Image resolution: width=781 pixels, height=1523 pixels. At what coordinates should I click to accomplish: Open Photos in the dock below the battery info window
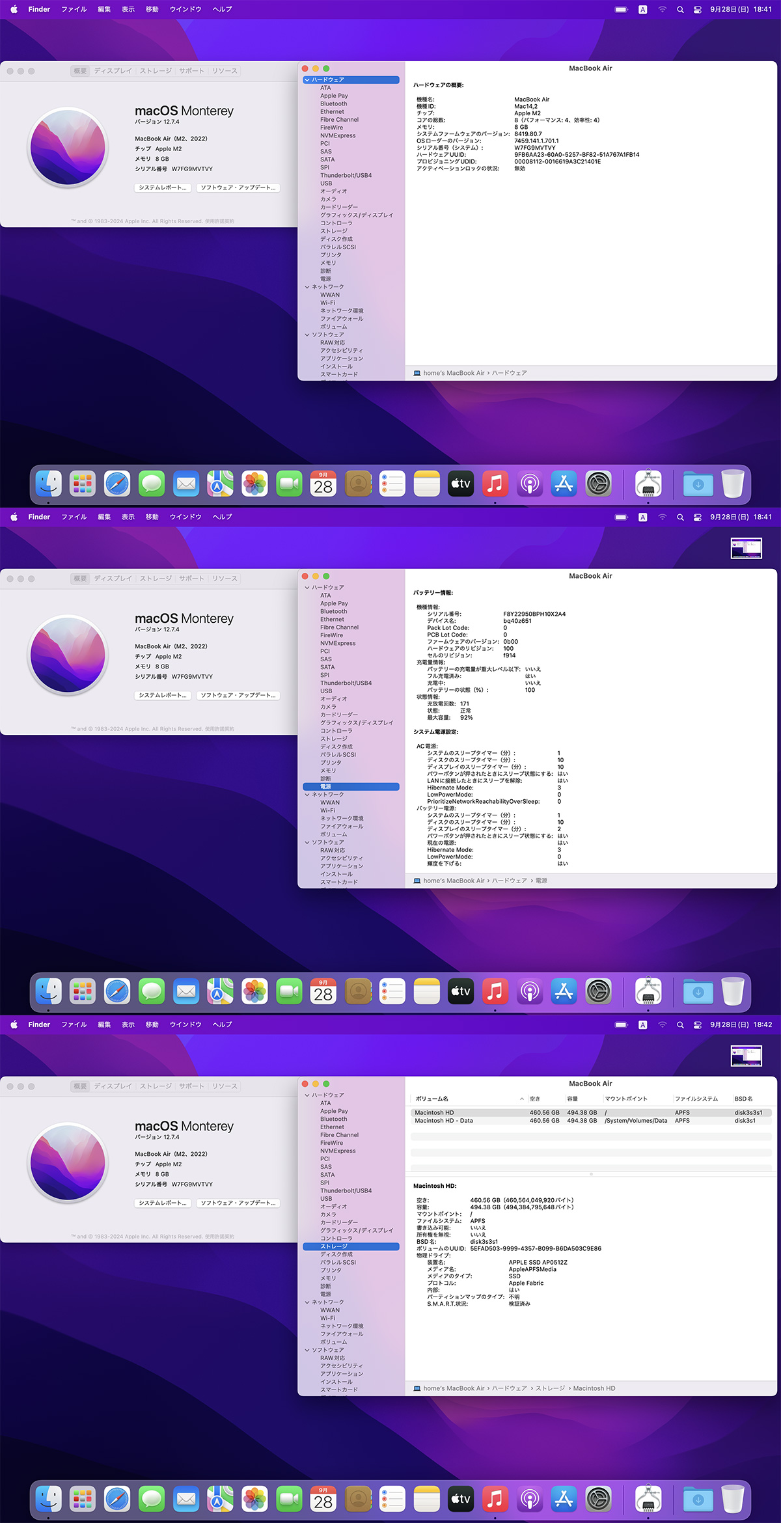click(254, 992)
